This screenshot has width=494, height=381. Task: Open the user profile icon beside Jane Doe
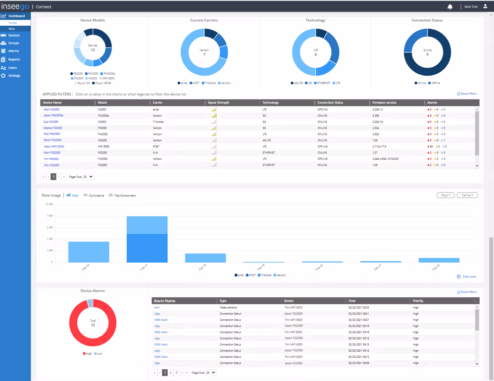[485, 6]
